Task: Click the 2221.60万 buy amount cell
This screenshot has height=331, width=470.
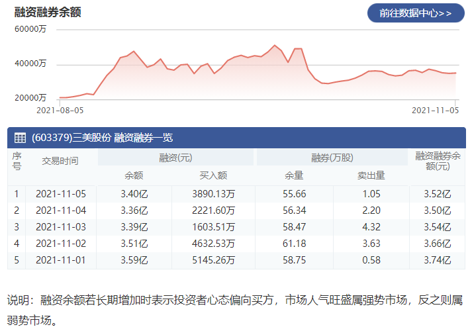Action: click(x=213, y=211)
